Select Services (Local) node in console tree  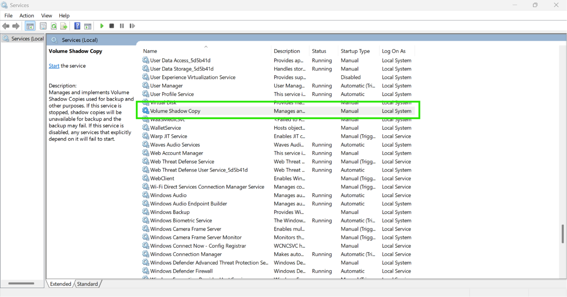click(x=23, y=39)
